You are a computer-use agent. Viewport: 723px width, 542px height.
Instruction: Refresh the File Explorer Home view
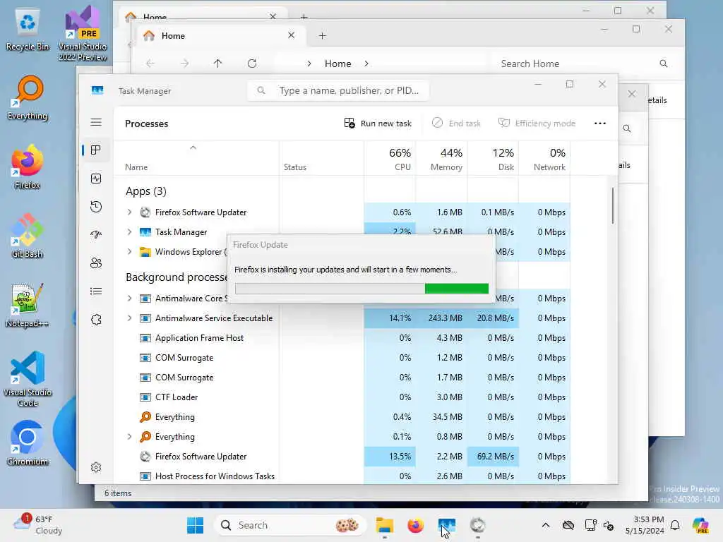pos(252,64)
